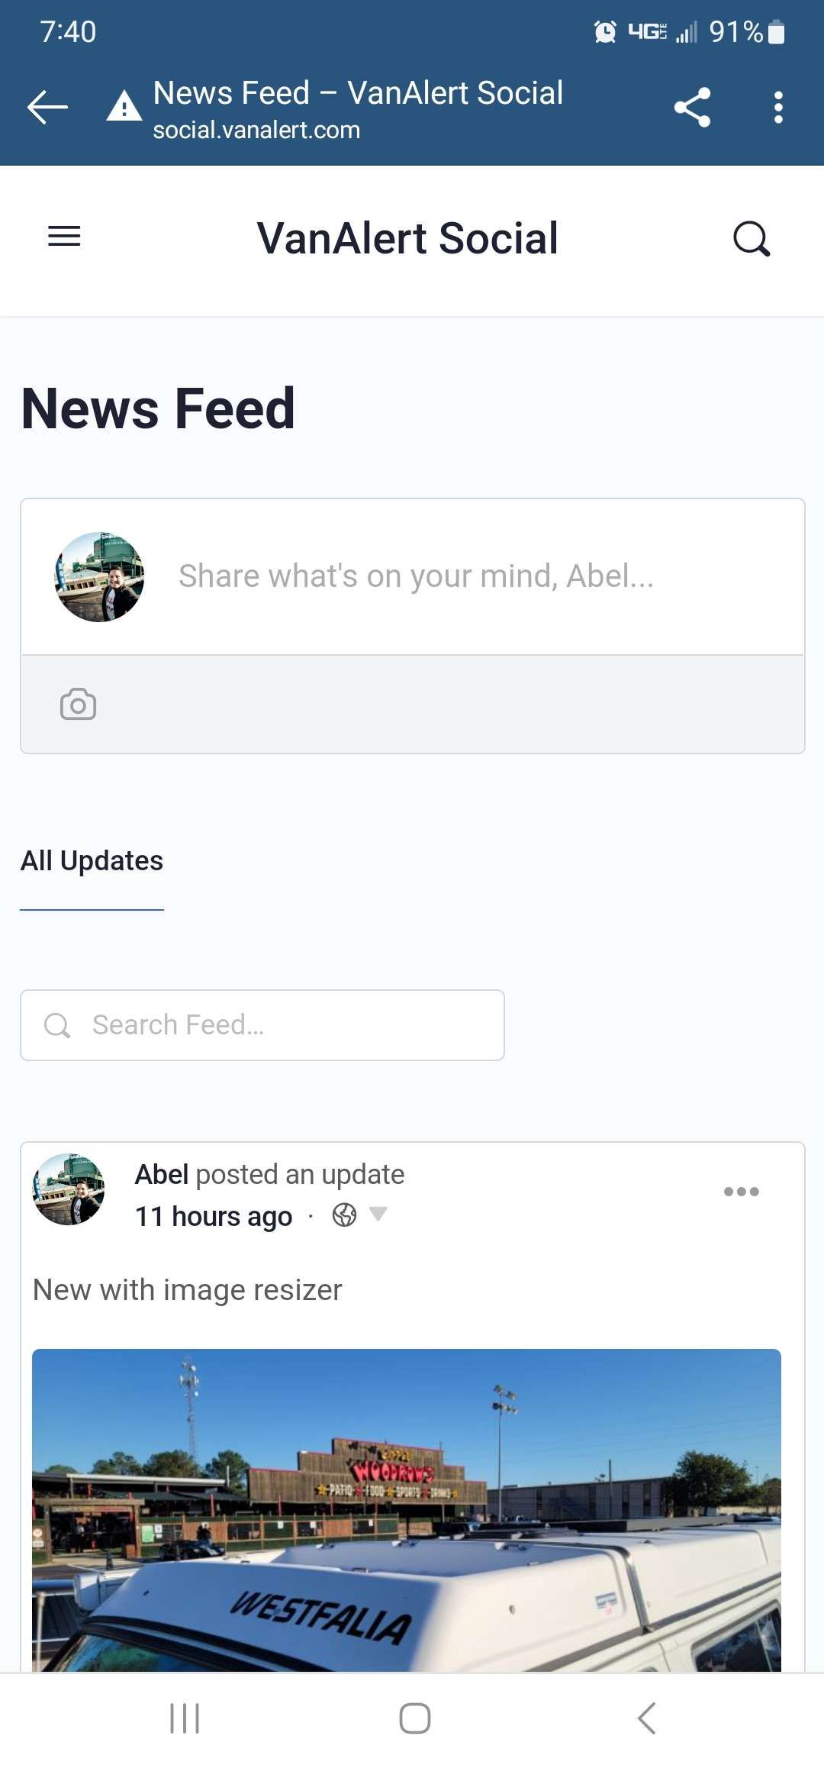
Task: Tap the magnifier icon in Search Feed
Action: tap(57, 1025)
